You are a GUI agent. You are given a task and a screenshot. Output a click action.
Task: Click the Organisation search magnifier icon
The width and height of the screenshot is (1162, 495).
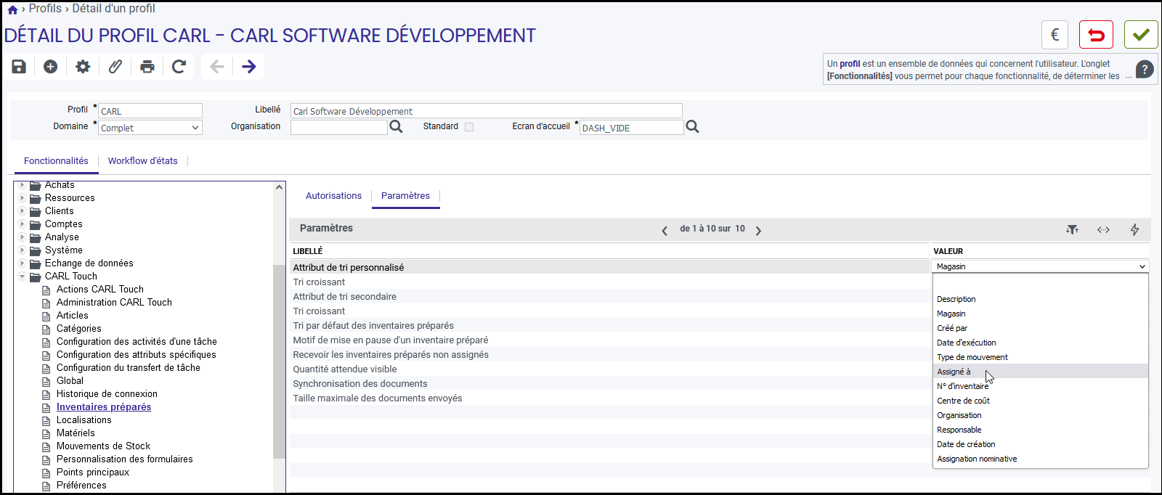[x=396, y=127]
